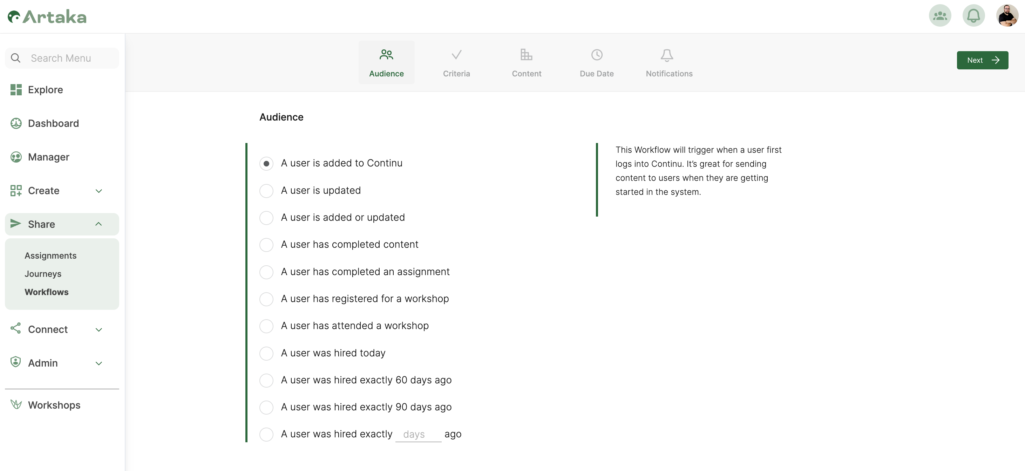Click the Criteria checkmark step icon

[x=456, y=55]
